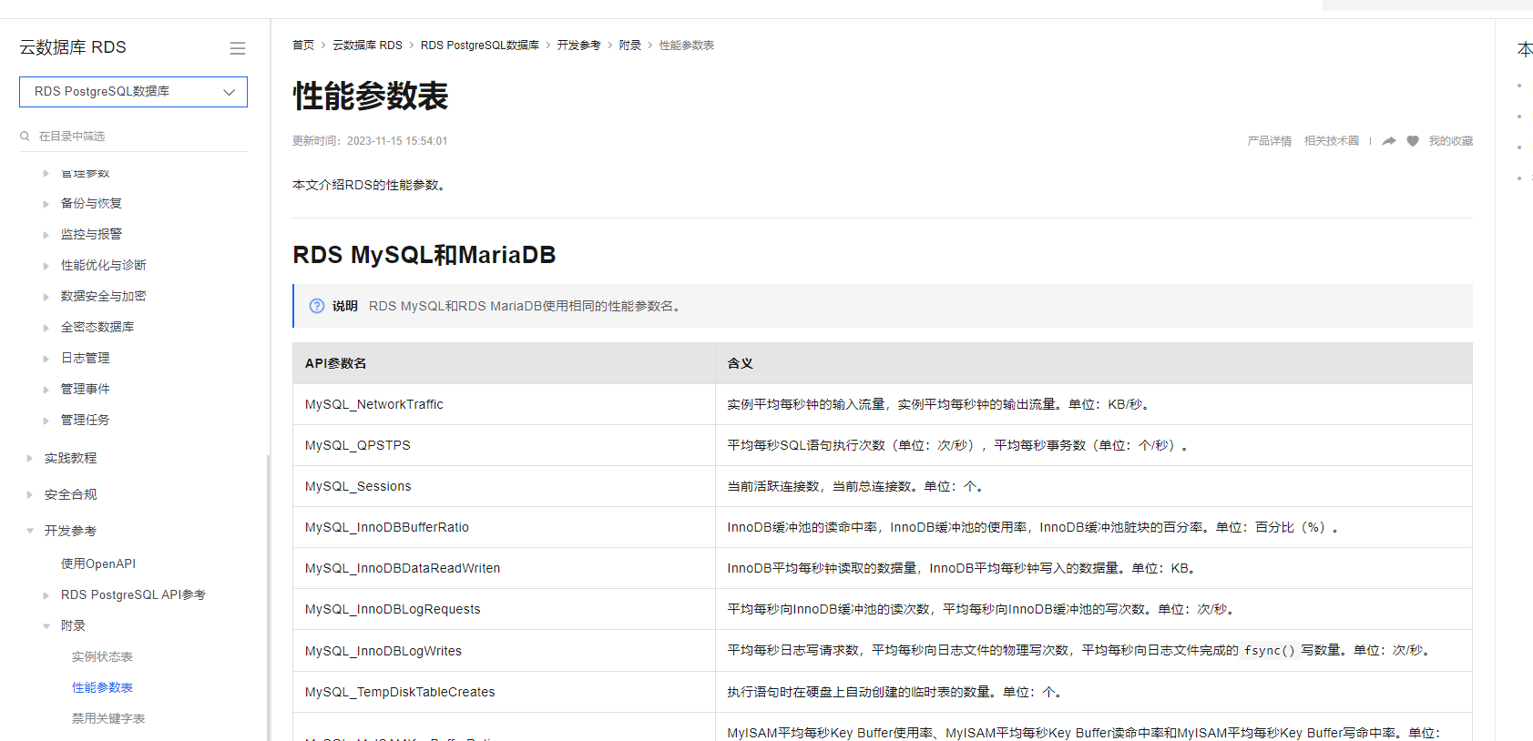Go to RDS PostgreSQL数据库 breadcrumb link
The width and height of the screenshot is (1533, 741).
[x=480, y=46]
